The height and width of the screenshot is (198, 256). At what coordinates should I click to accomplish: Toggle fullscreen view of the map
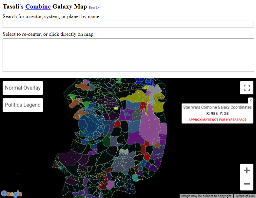(x=247, y=88)
